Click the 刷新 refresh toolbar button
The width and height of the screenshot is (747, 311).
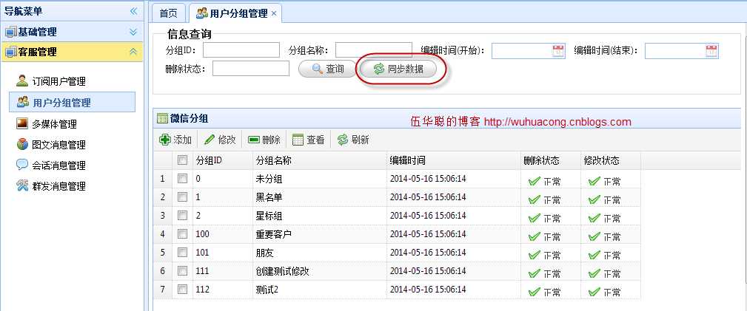point(353,140)
